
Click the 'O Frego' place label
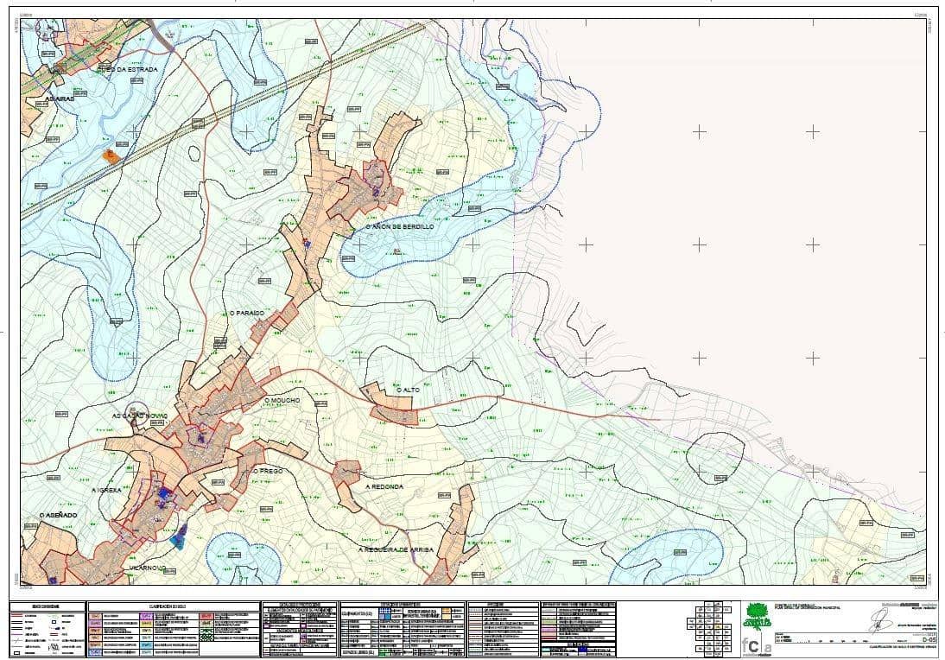[x=267, y=471]
